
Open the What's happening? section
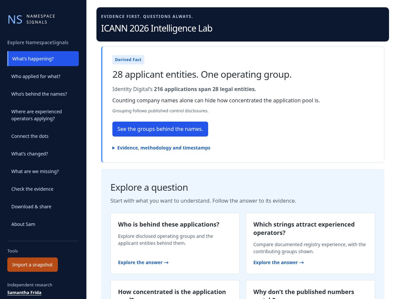pos(43,59)
